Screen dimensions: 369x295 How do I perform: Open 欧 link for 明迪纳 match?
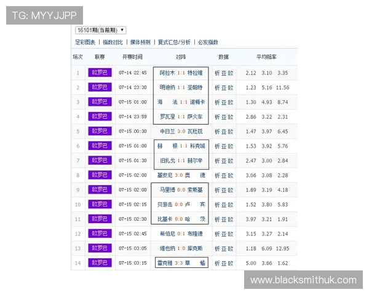point(231,88)
